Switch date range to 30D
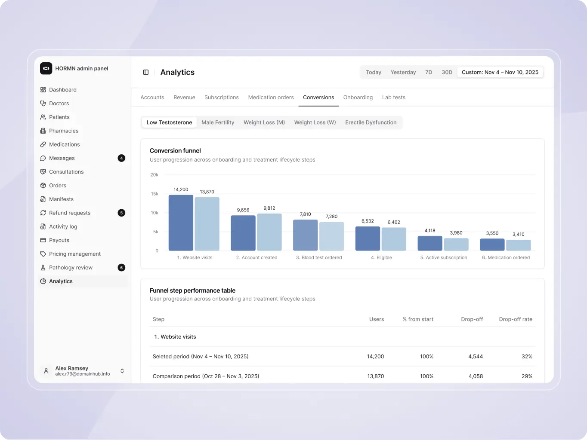The height and width of the screenshot is (440, 587). [x=447, y=72]
